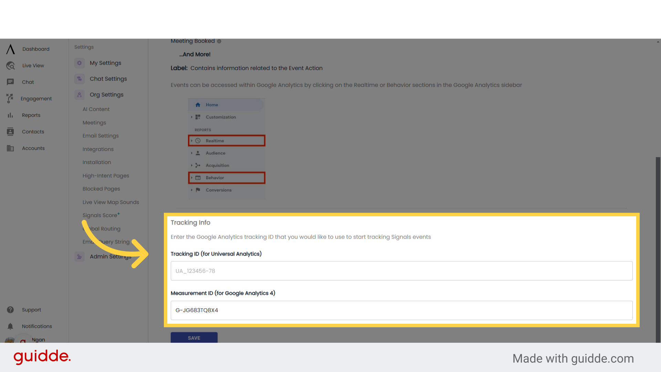
Task: Go to Live View page
Action: pos(33,65)
